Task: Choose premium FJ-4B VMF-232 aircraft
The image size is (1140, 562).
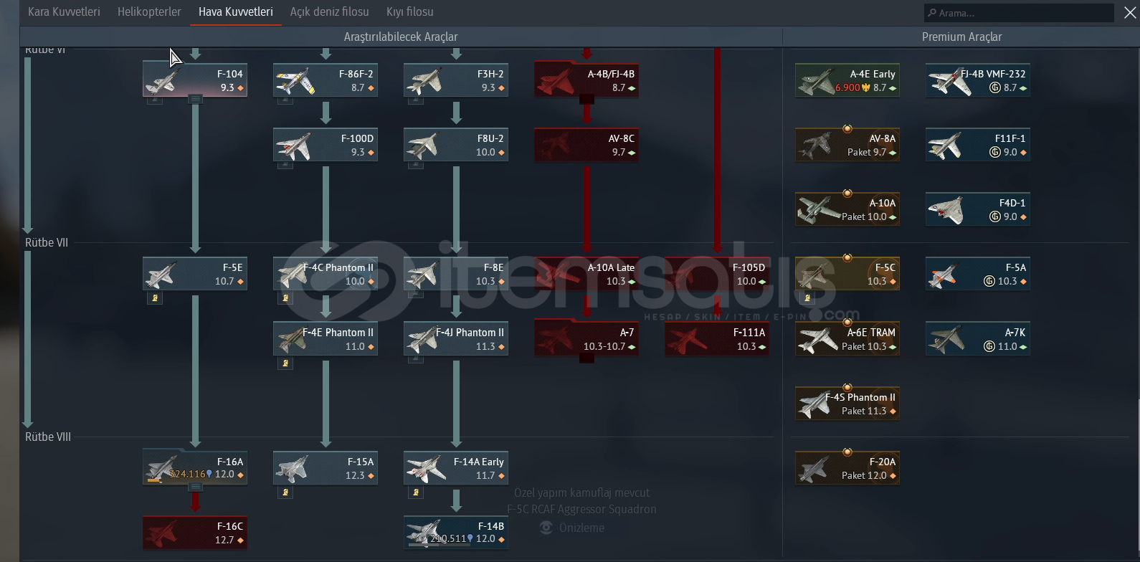Action: (978, 80)
